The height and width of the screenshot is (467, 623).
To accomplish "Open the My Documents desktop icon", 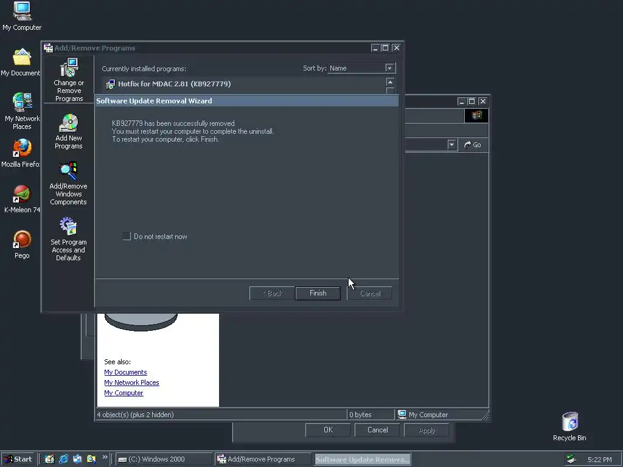I will click(x=21, y=63).
